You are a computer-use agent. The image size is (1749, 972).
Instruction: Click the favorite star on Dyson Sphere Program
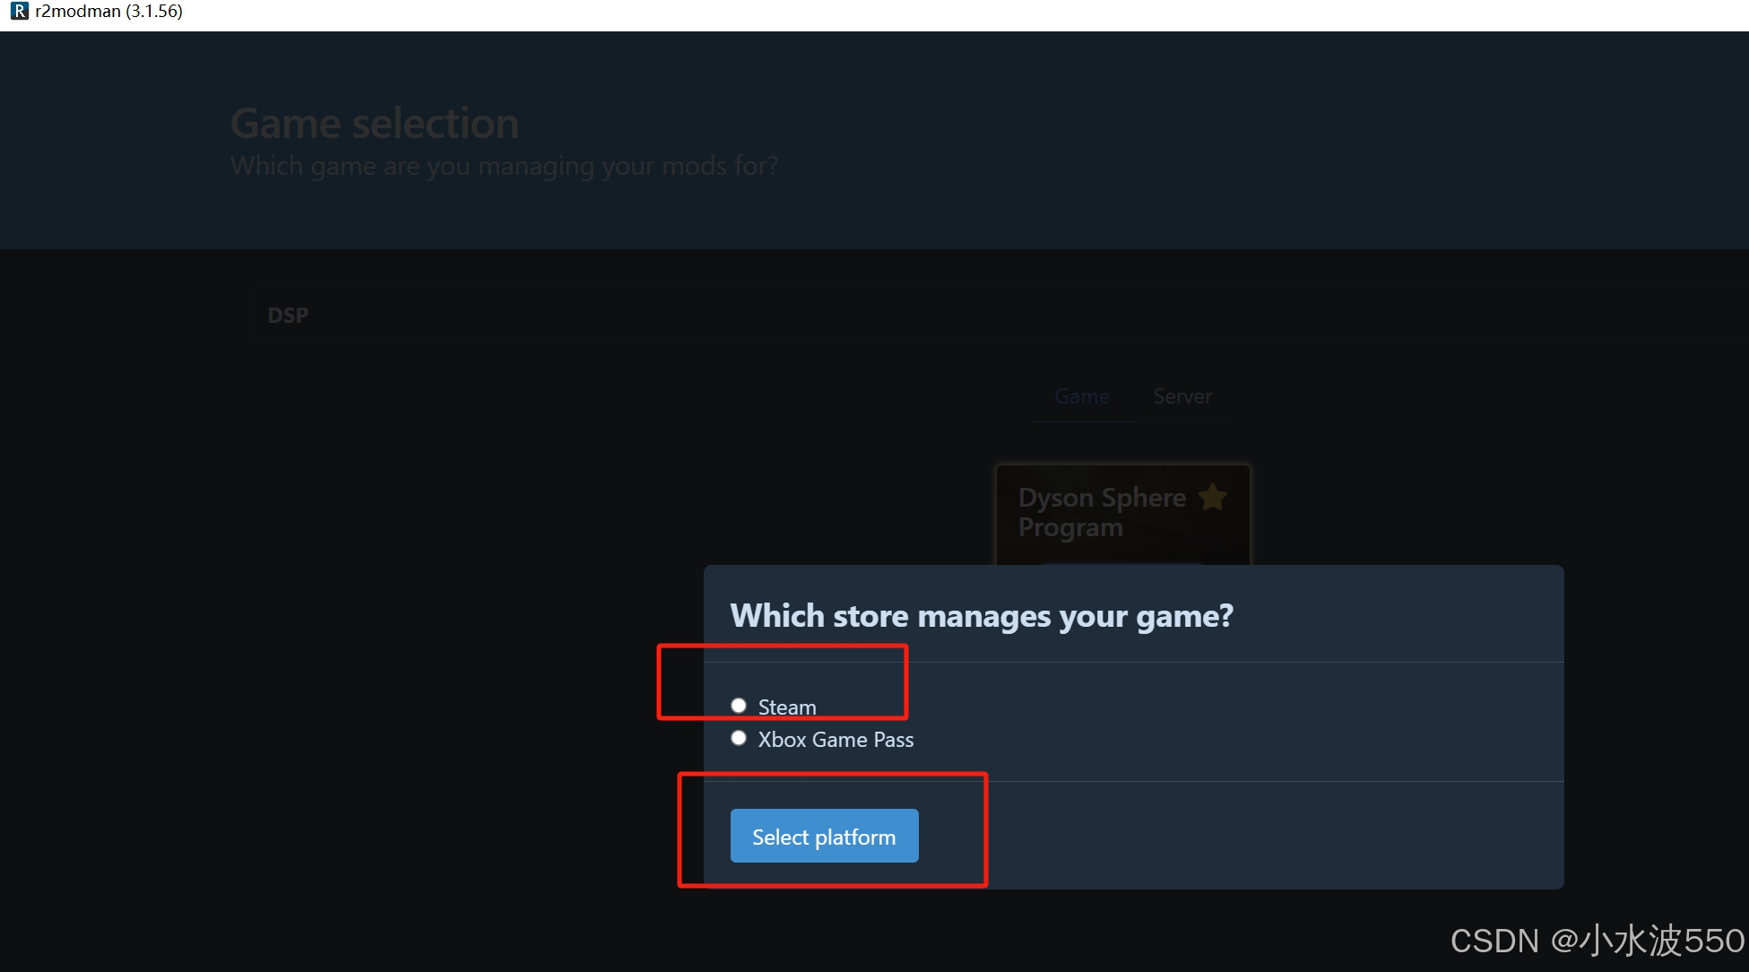(x=1212, y=497)
